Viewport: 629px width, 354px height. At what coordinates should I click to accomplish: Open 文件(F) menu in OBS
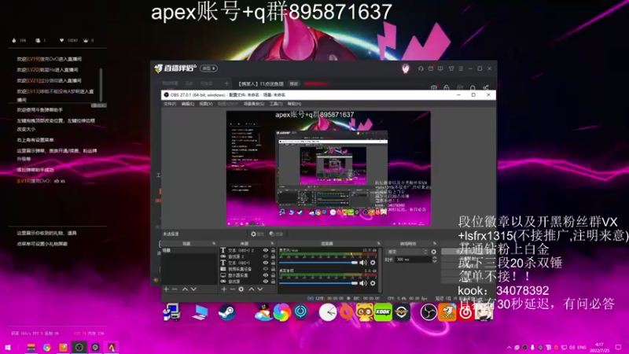(x=170, y=104)
